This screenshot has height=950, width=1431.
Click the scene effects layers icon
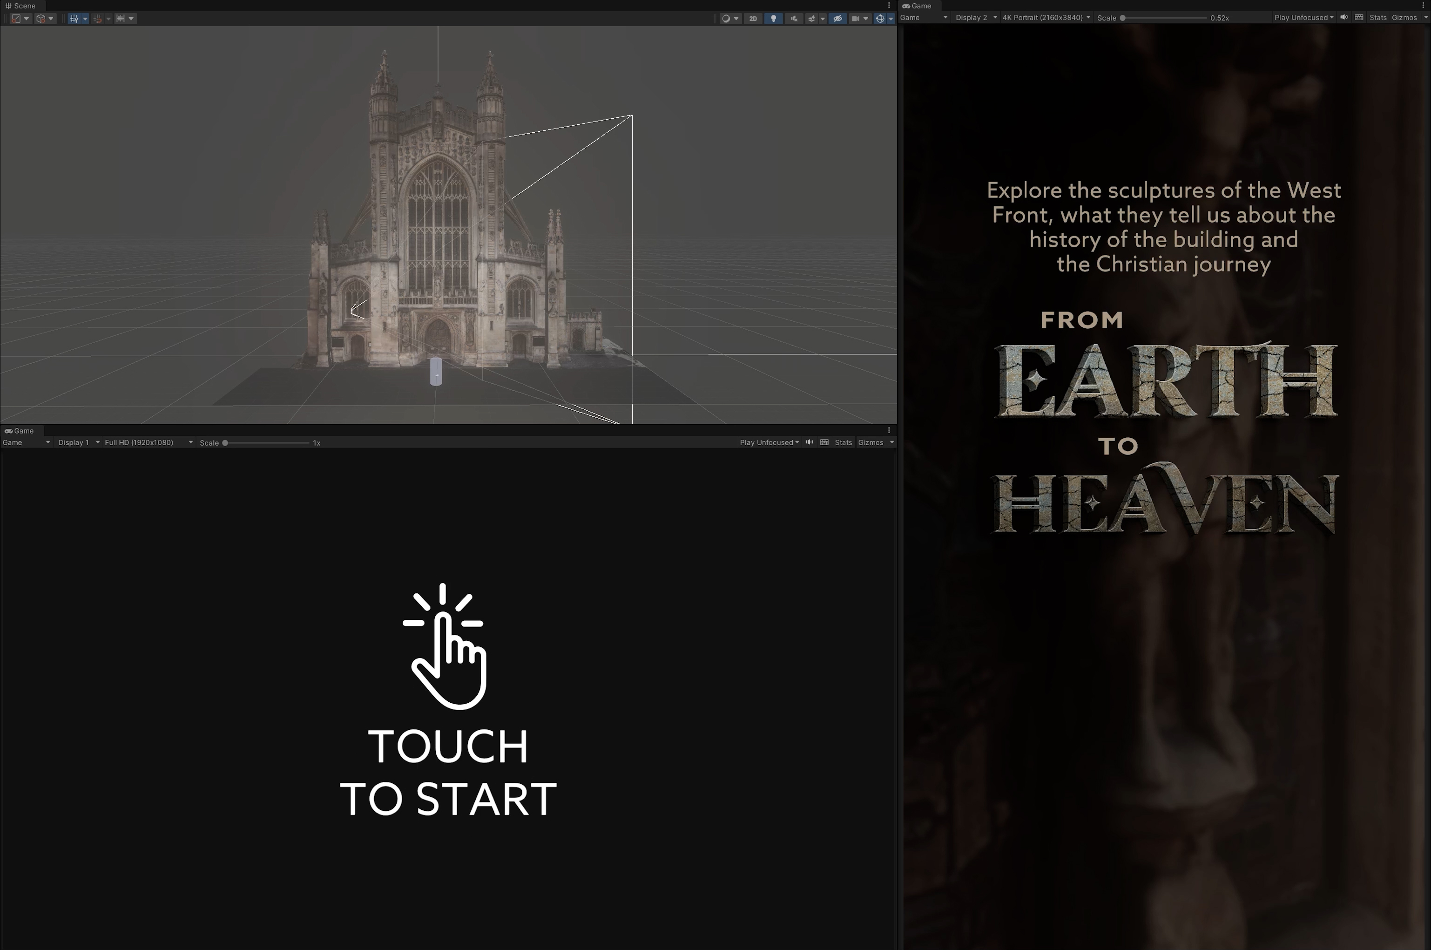[811, 19]
